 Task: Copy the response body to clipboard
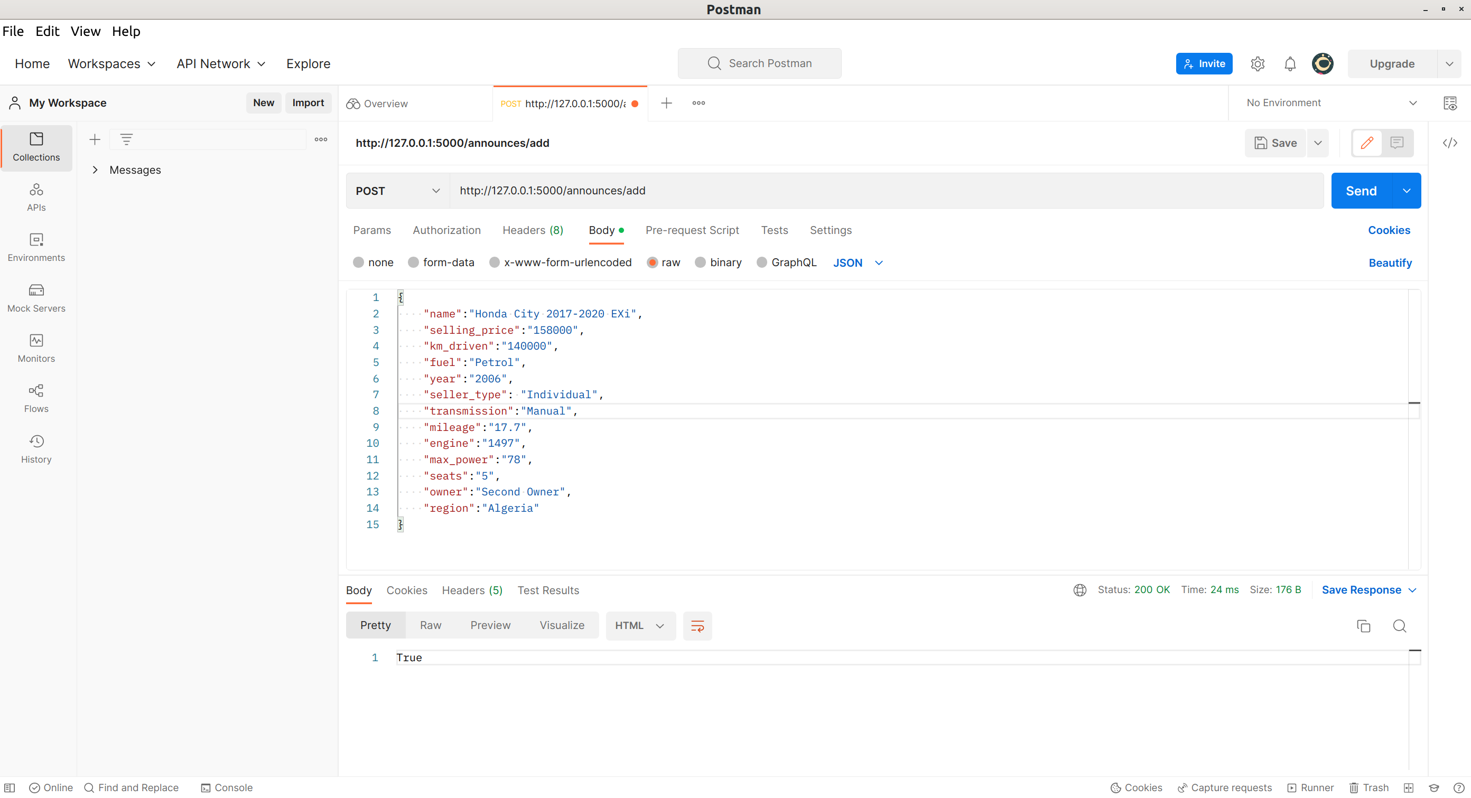1363,626
